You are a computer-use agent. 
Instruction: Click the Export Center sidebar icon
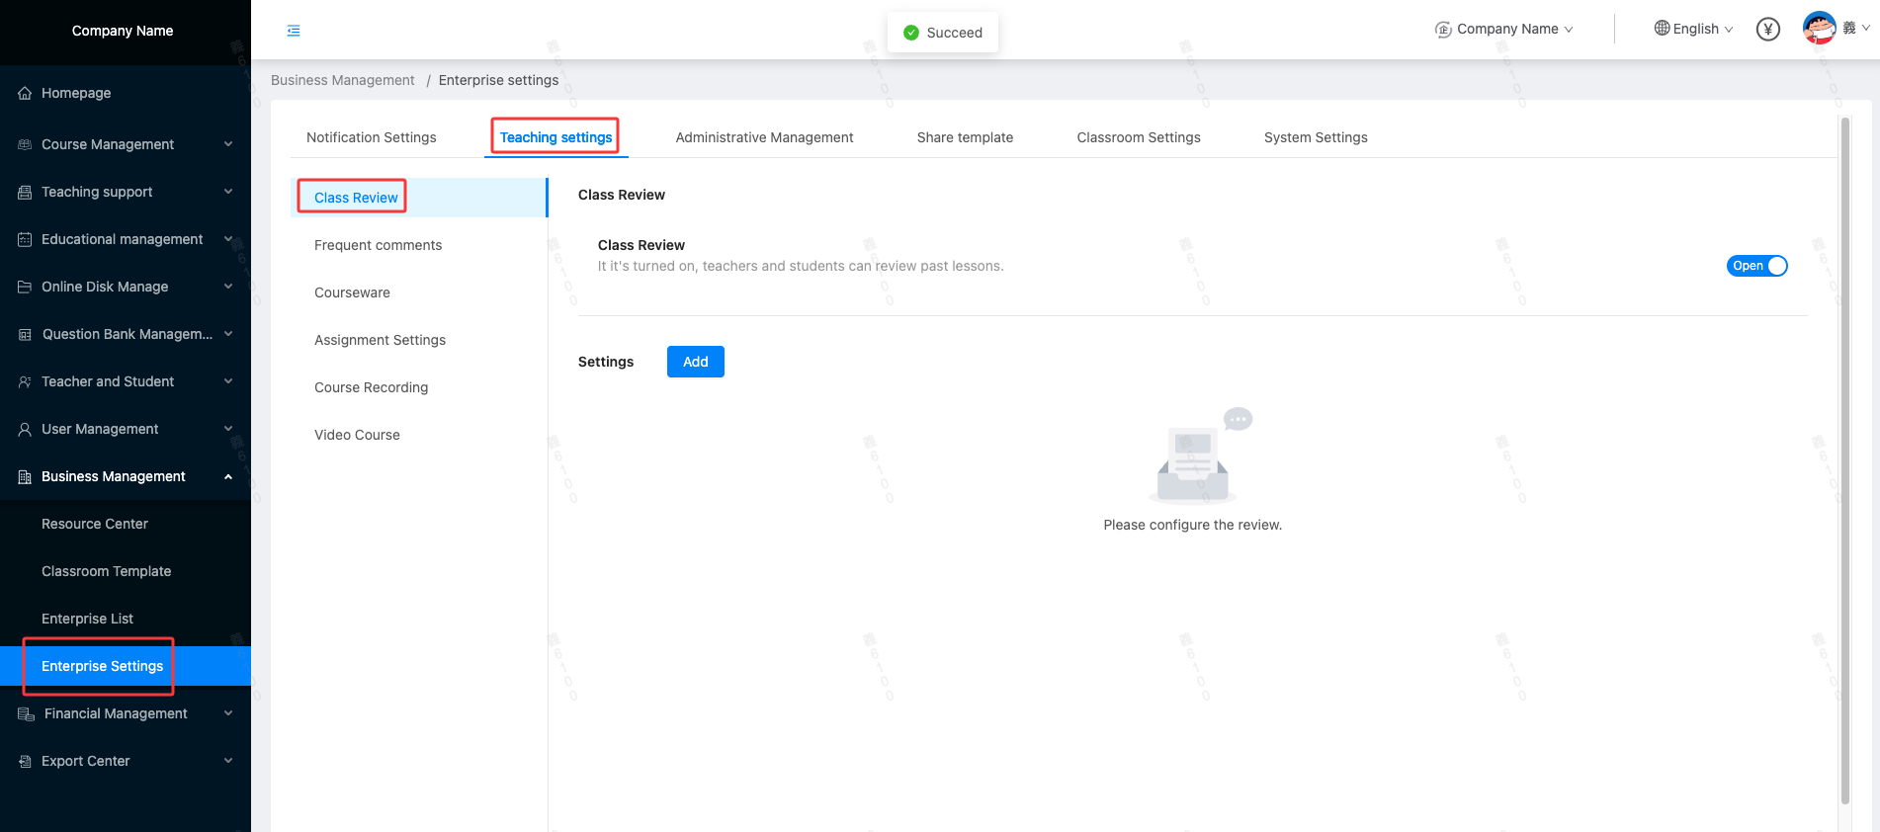click(x=25, y=761)
